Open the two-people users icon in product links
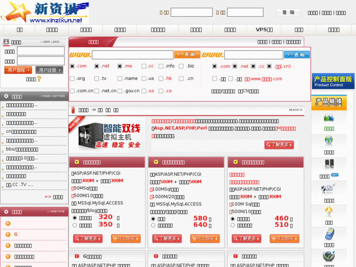The width and height of the screenshot is (356, 267). (329, 118)
